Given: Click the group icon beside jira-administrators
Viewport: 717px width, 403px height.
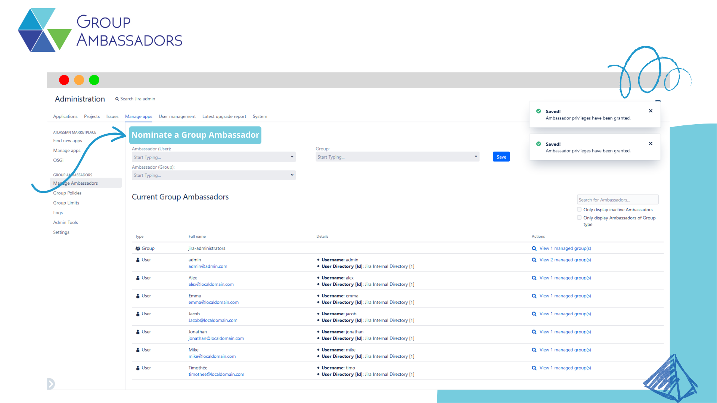Looking at the screenshot, I should tap(137, 248).
